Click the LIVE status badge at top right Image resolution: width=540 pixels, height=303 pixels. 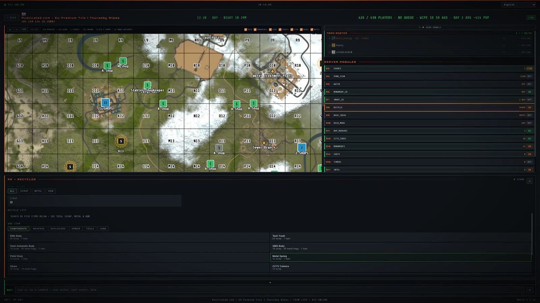tap(531, 18)
